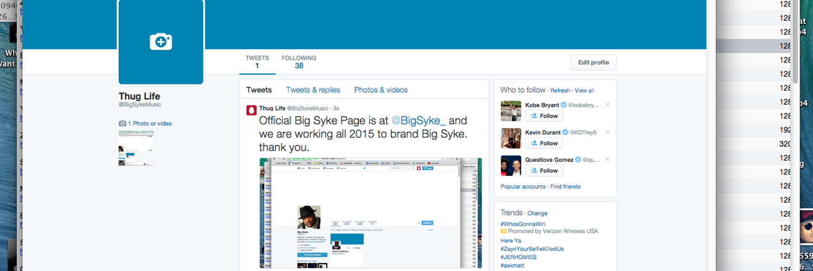813x271 pixels.
Task: Open the Find friends link
Action: [x=565, y=186]
